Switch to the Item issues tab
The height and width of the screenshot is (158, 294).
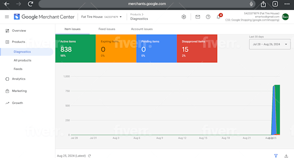pos(72,29)
